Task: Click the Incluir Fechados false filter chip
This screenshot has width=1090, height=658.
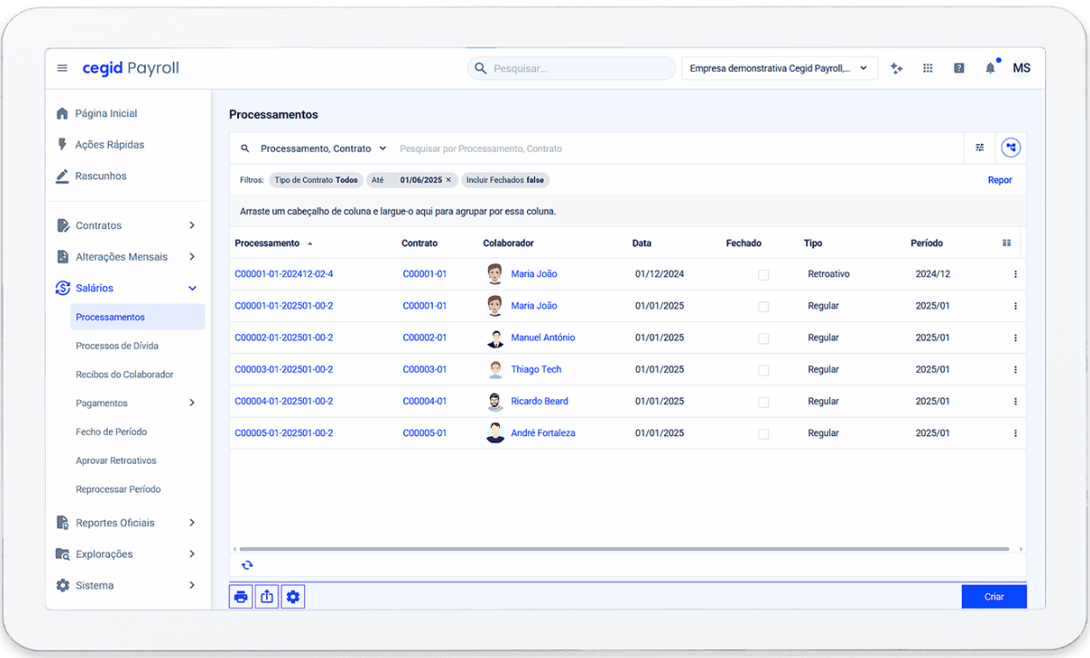Action: (505, 180)
